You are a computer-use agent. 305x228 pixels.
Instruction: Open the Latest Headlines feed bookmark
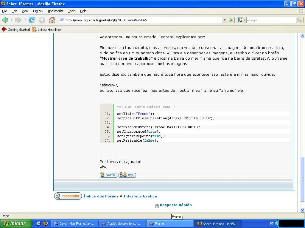47,30
